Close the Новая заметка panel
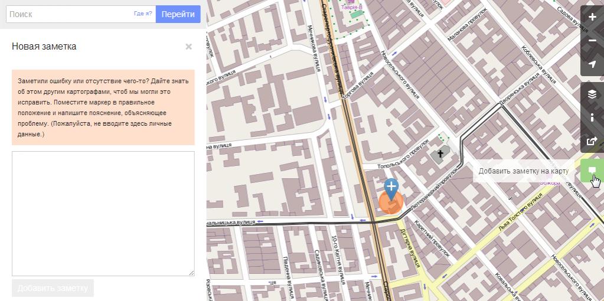604x301 pixels. pyautogui.click(x=188, y=47)
